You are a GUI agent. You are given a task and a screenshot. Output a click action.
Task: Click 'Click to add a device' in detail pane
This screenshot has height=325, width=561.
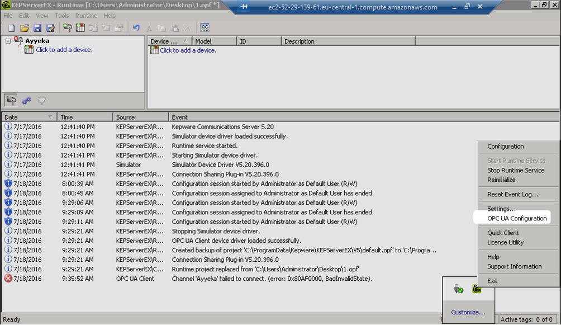188,50
